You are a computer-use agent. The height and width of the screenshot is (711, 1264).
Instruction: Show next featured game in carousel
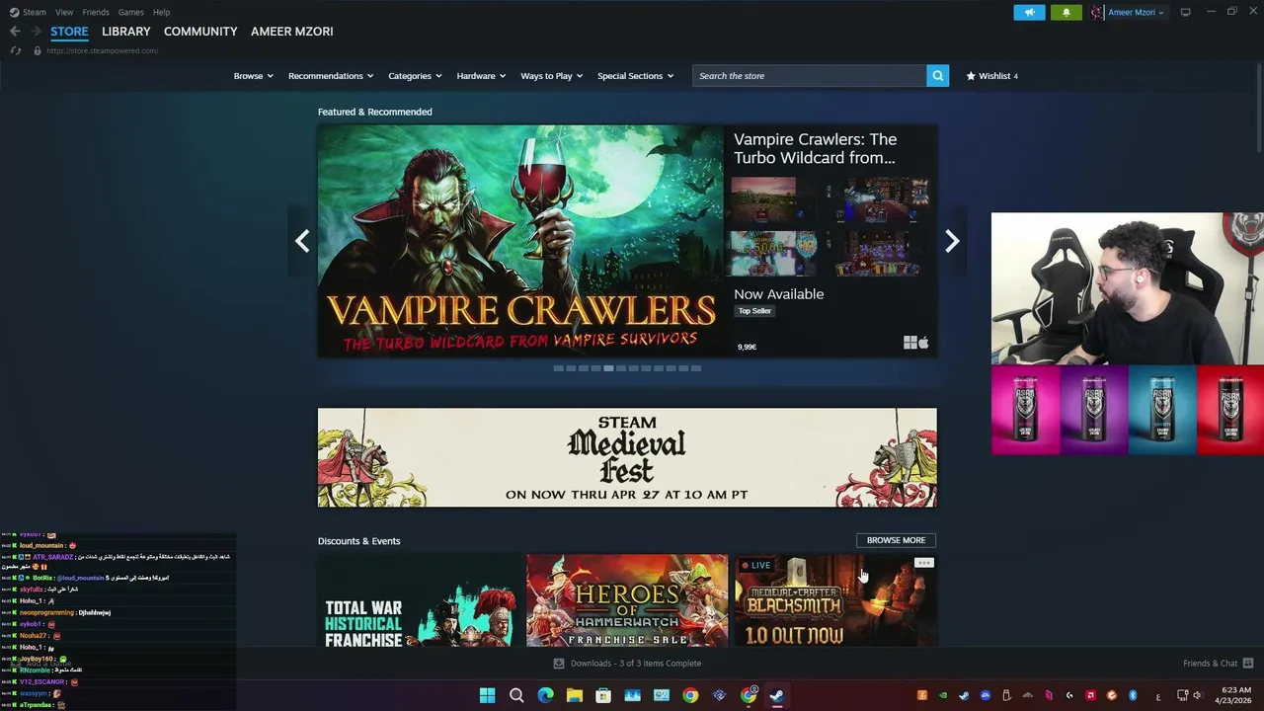(x=952, y=241)
